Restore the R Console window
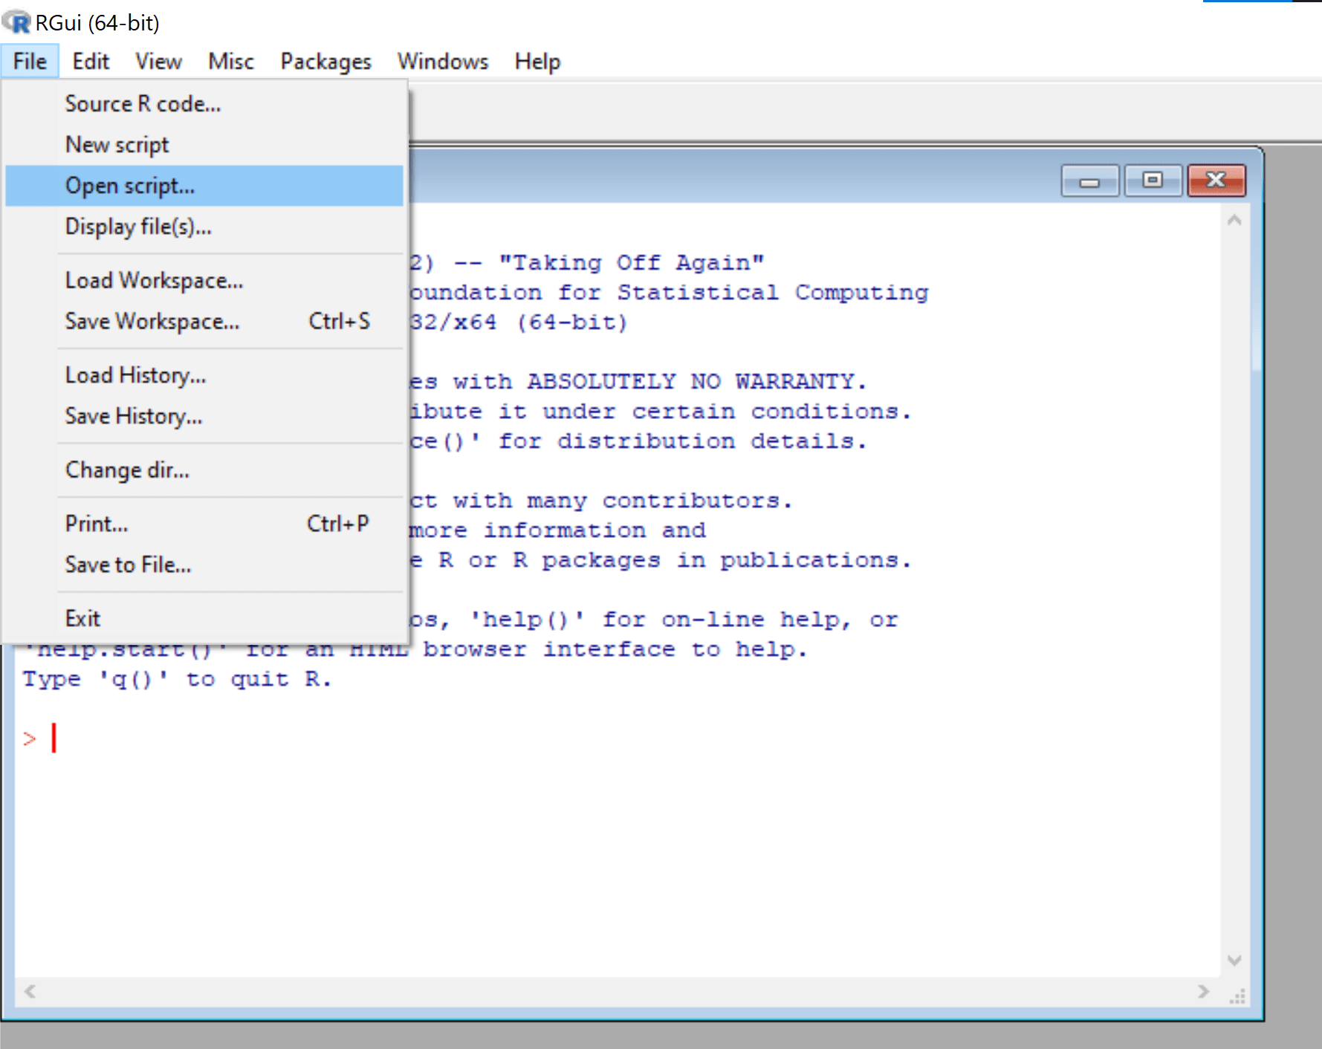Viewport: 1322px width, 1049px height. pos(1153,180)
